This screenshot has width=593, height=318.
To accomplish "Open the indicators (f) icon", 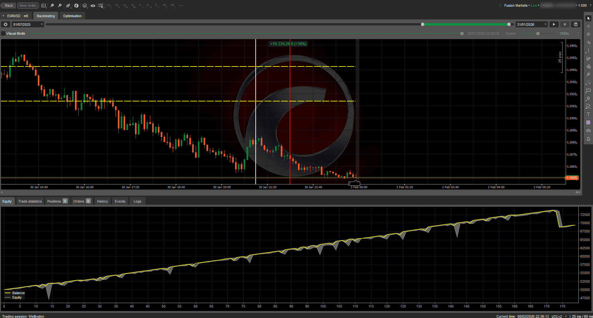I will (x=76, y=5).
